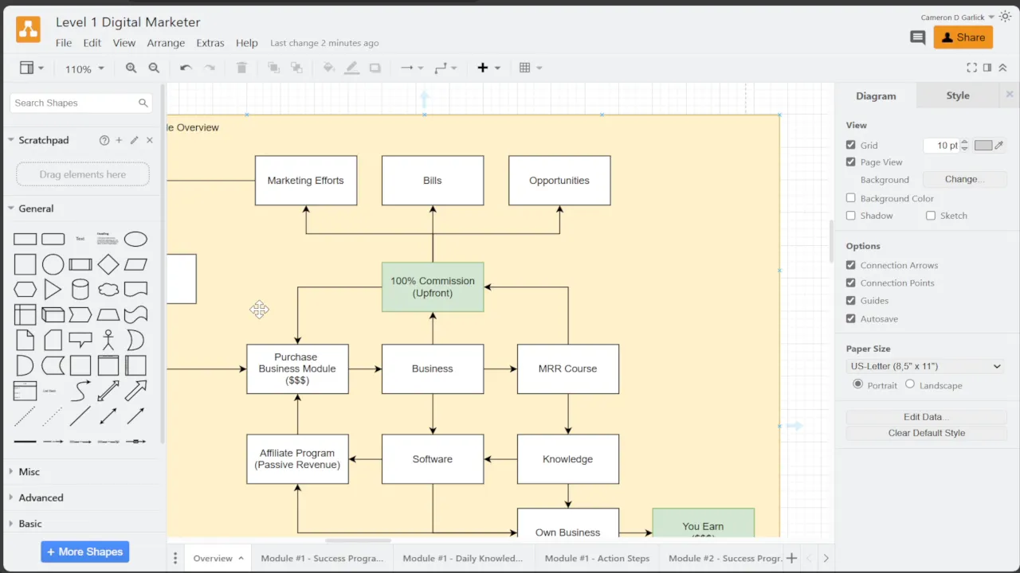Click the zoom out magnifier icon
Screen dimensions: 1020x573
coord(154,68)
